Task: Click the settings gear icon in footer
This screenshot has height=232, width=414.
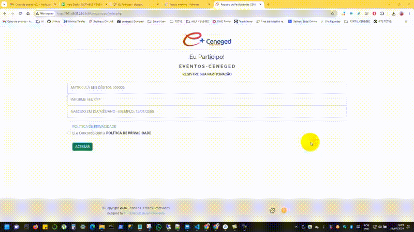Action: [272, 210]
